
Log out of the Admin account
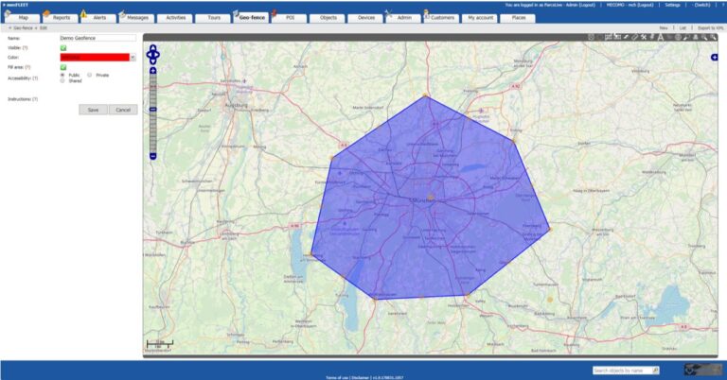coord(586,5)
